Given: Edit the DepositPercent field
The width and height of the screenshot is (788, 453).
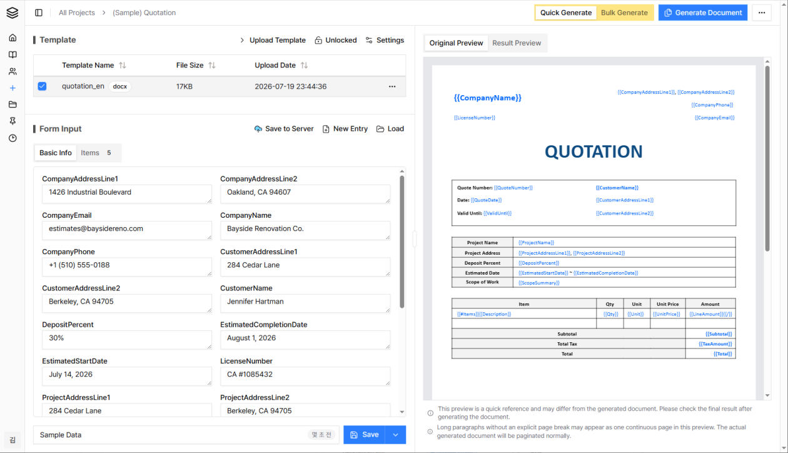Looking at the screenshot, I should 127,340.
